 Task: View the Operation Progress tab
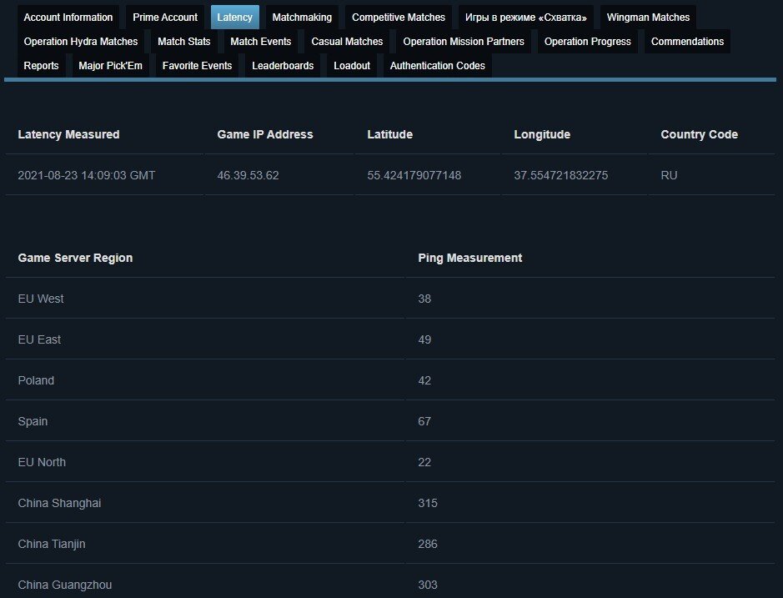point(588,42)
